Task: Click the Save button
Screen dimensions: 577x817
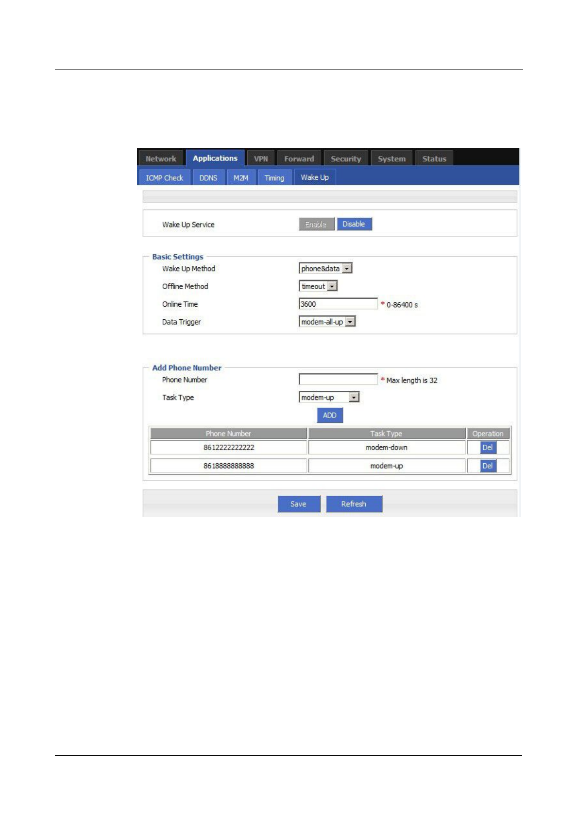Action: (299, 504)
